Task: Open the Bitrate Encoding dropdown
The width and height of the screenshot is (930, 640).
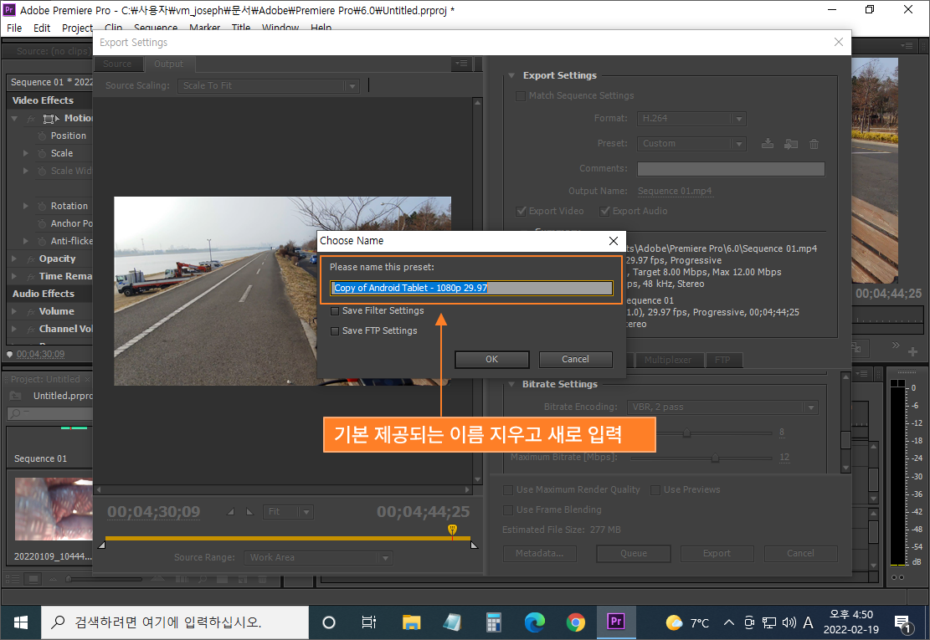Action: point(722,407)
